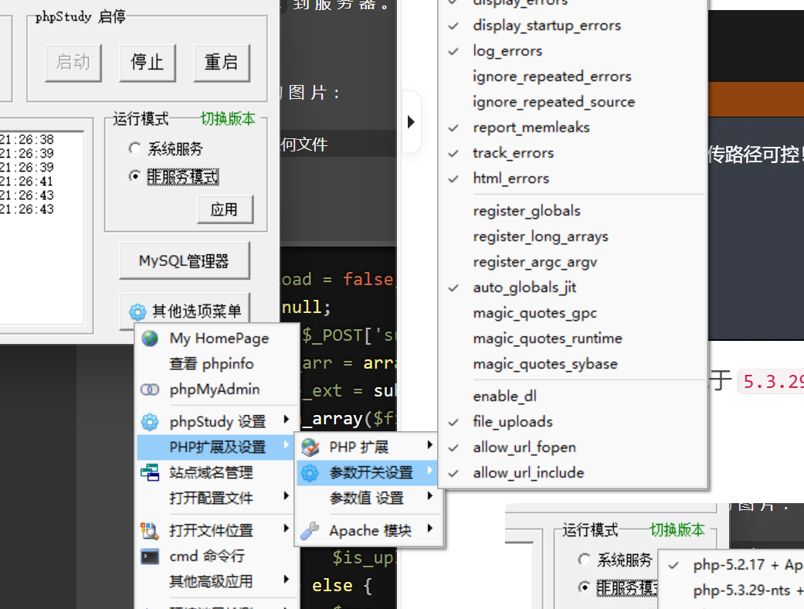Click the 打开文件位置 folder-search icon
The image size is (804, 609).
150,530
